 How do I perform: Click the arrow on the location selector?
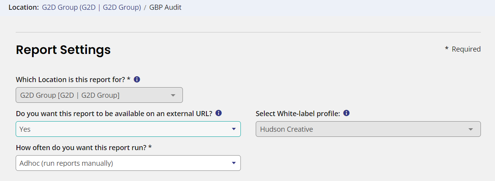coord(173,95)
